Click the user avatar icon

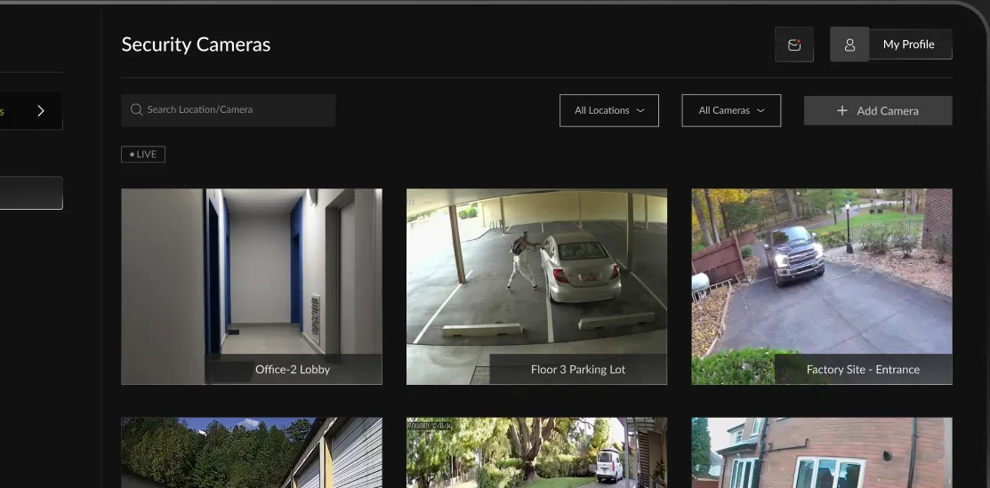(x=849, y=44)
